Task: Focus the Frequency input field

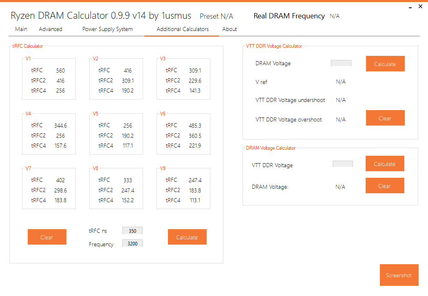Action: [x=132, y=243]
